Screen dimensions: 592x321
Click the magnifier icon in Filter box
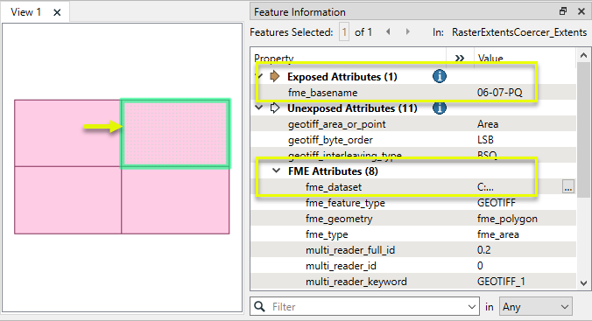pyautogui.click(x=259, y=306)
